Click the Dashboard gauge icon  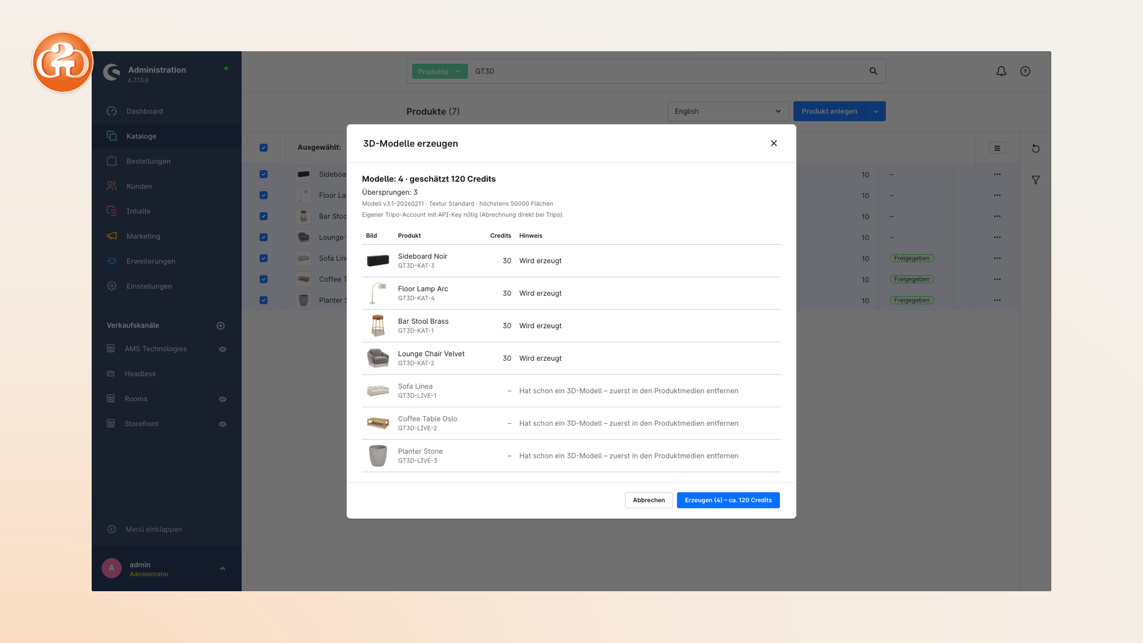coord(111,111)
